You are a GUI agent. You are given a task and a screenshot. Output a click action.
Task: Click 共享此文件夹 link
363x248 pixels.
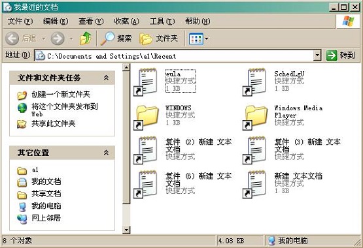(x=54, y=123)
